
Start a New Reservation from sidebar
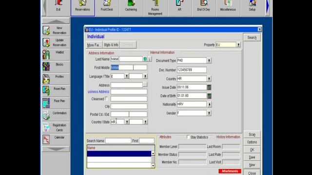coord(56,30)
